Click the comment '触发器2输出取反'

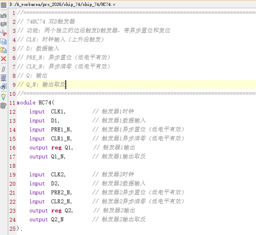124,219
